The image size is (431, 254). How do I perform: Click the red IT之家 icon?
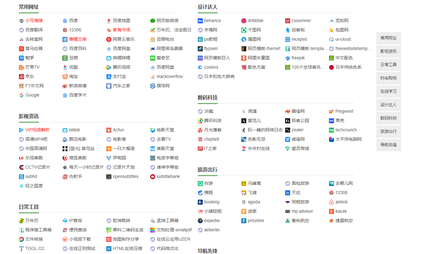click(x=200, y=149)
